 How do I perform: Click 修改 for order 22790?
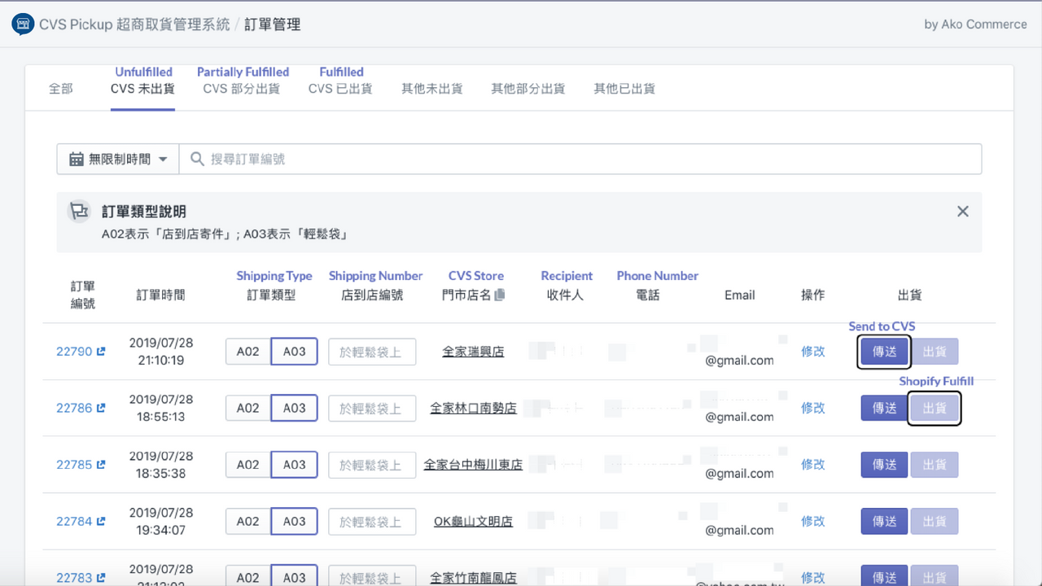click(x=813, y=352)
